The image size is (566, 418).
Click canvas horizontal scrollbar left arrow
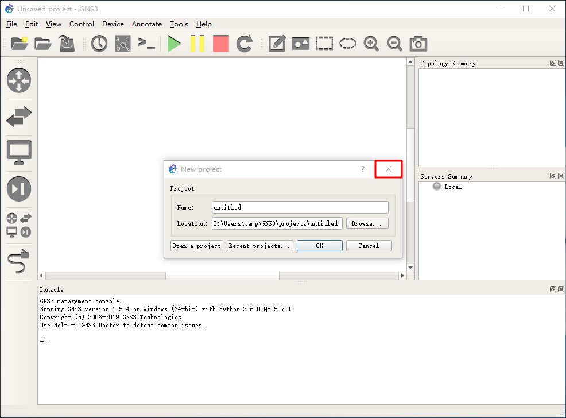41,276
